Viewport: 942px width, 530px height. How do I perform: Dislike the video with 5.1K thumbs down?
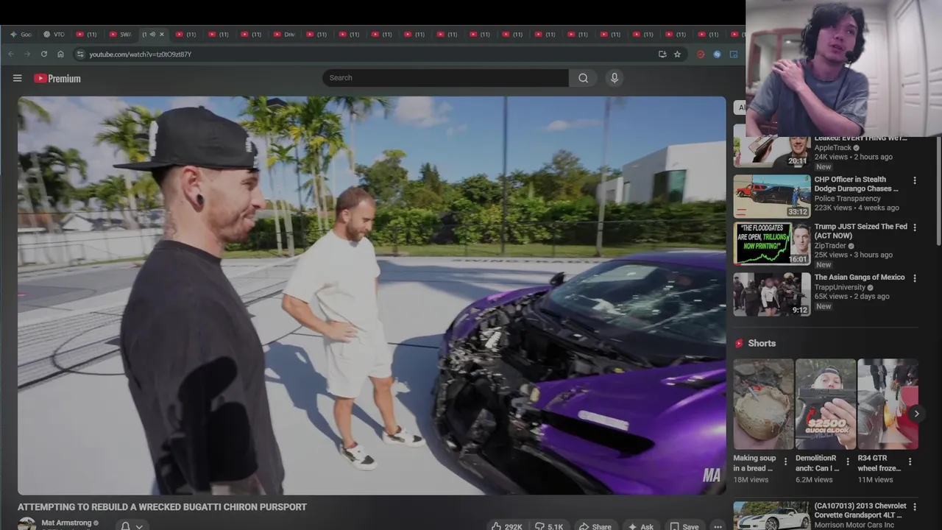pyautogui.click(x=549, y=526)
